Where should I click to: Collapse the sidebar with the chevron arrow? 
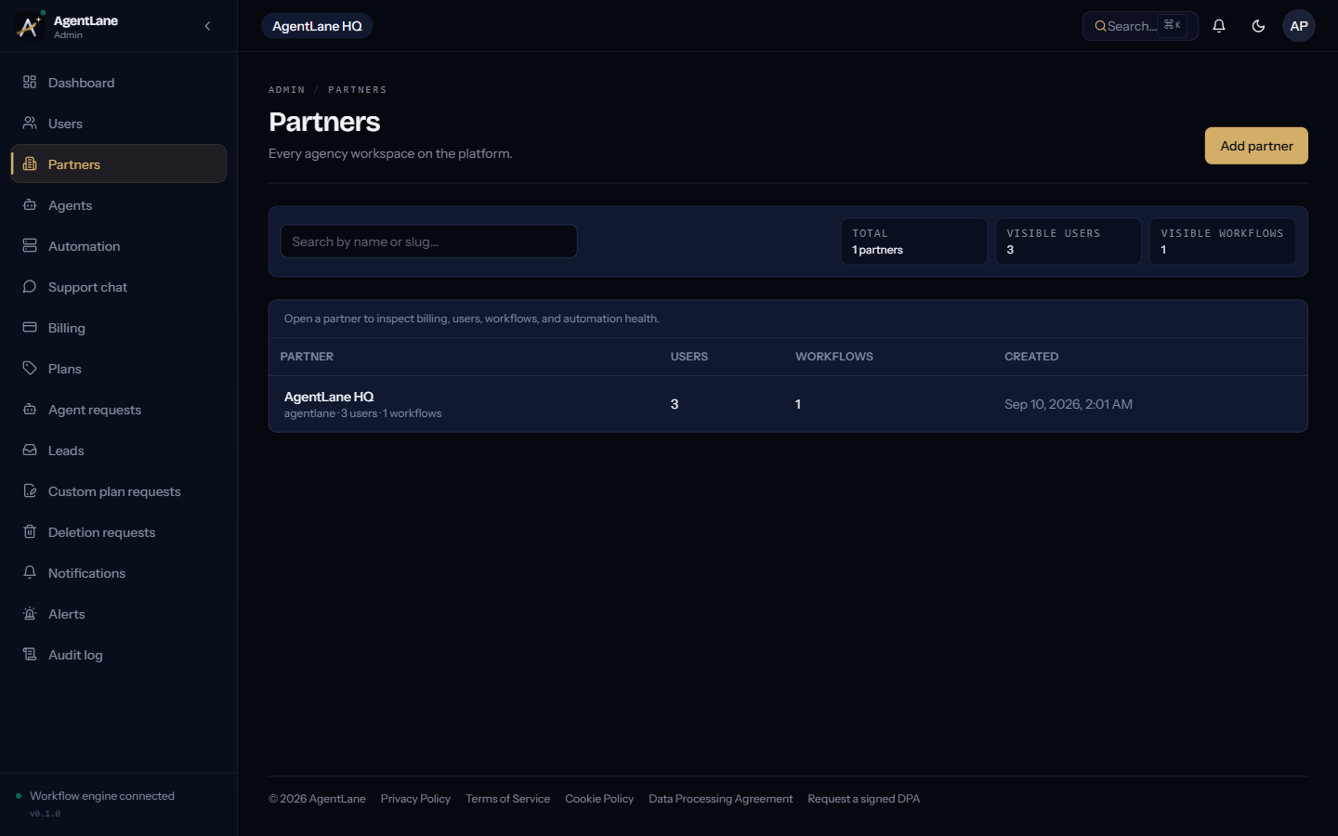[207, 26]
